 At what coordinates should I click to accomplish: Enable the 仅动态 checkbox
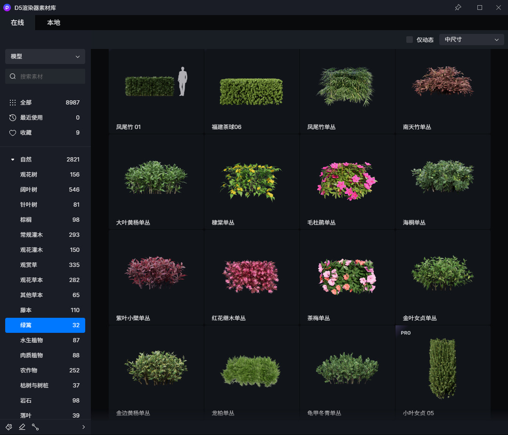(x=410, y=40)
